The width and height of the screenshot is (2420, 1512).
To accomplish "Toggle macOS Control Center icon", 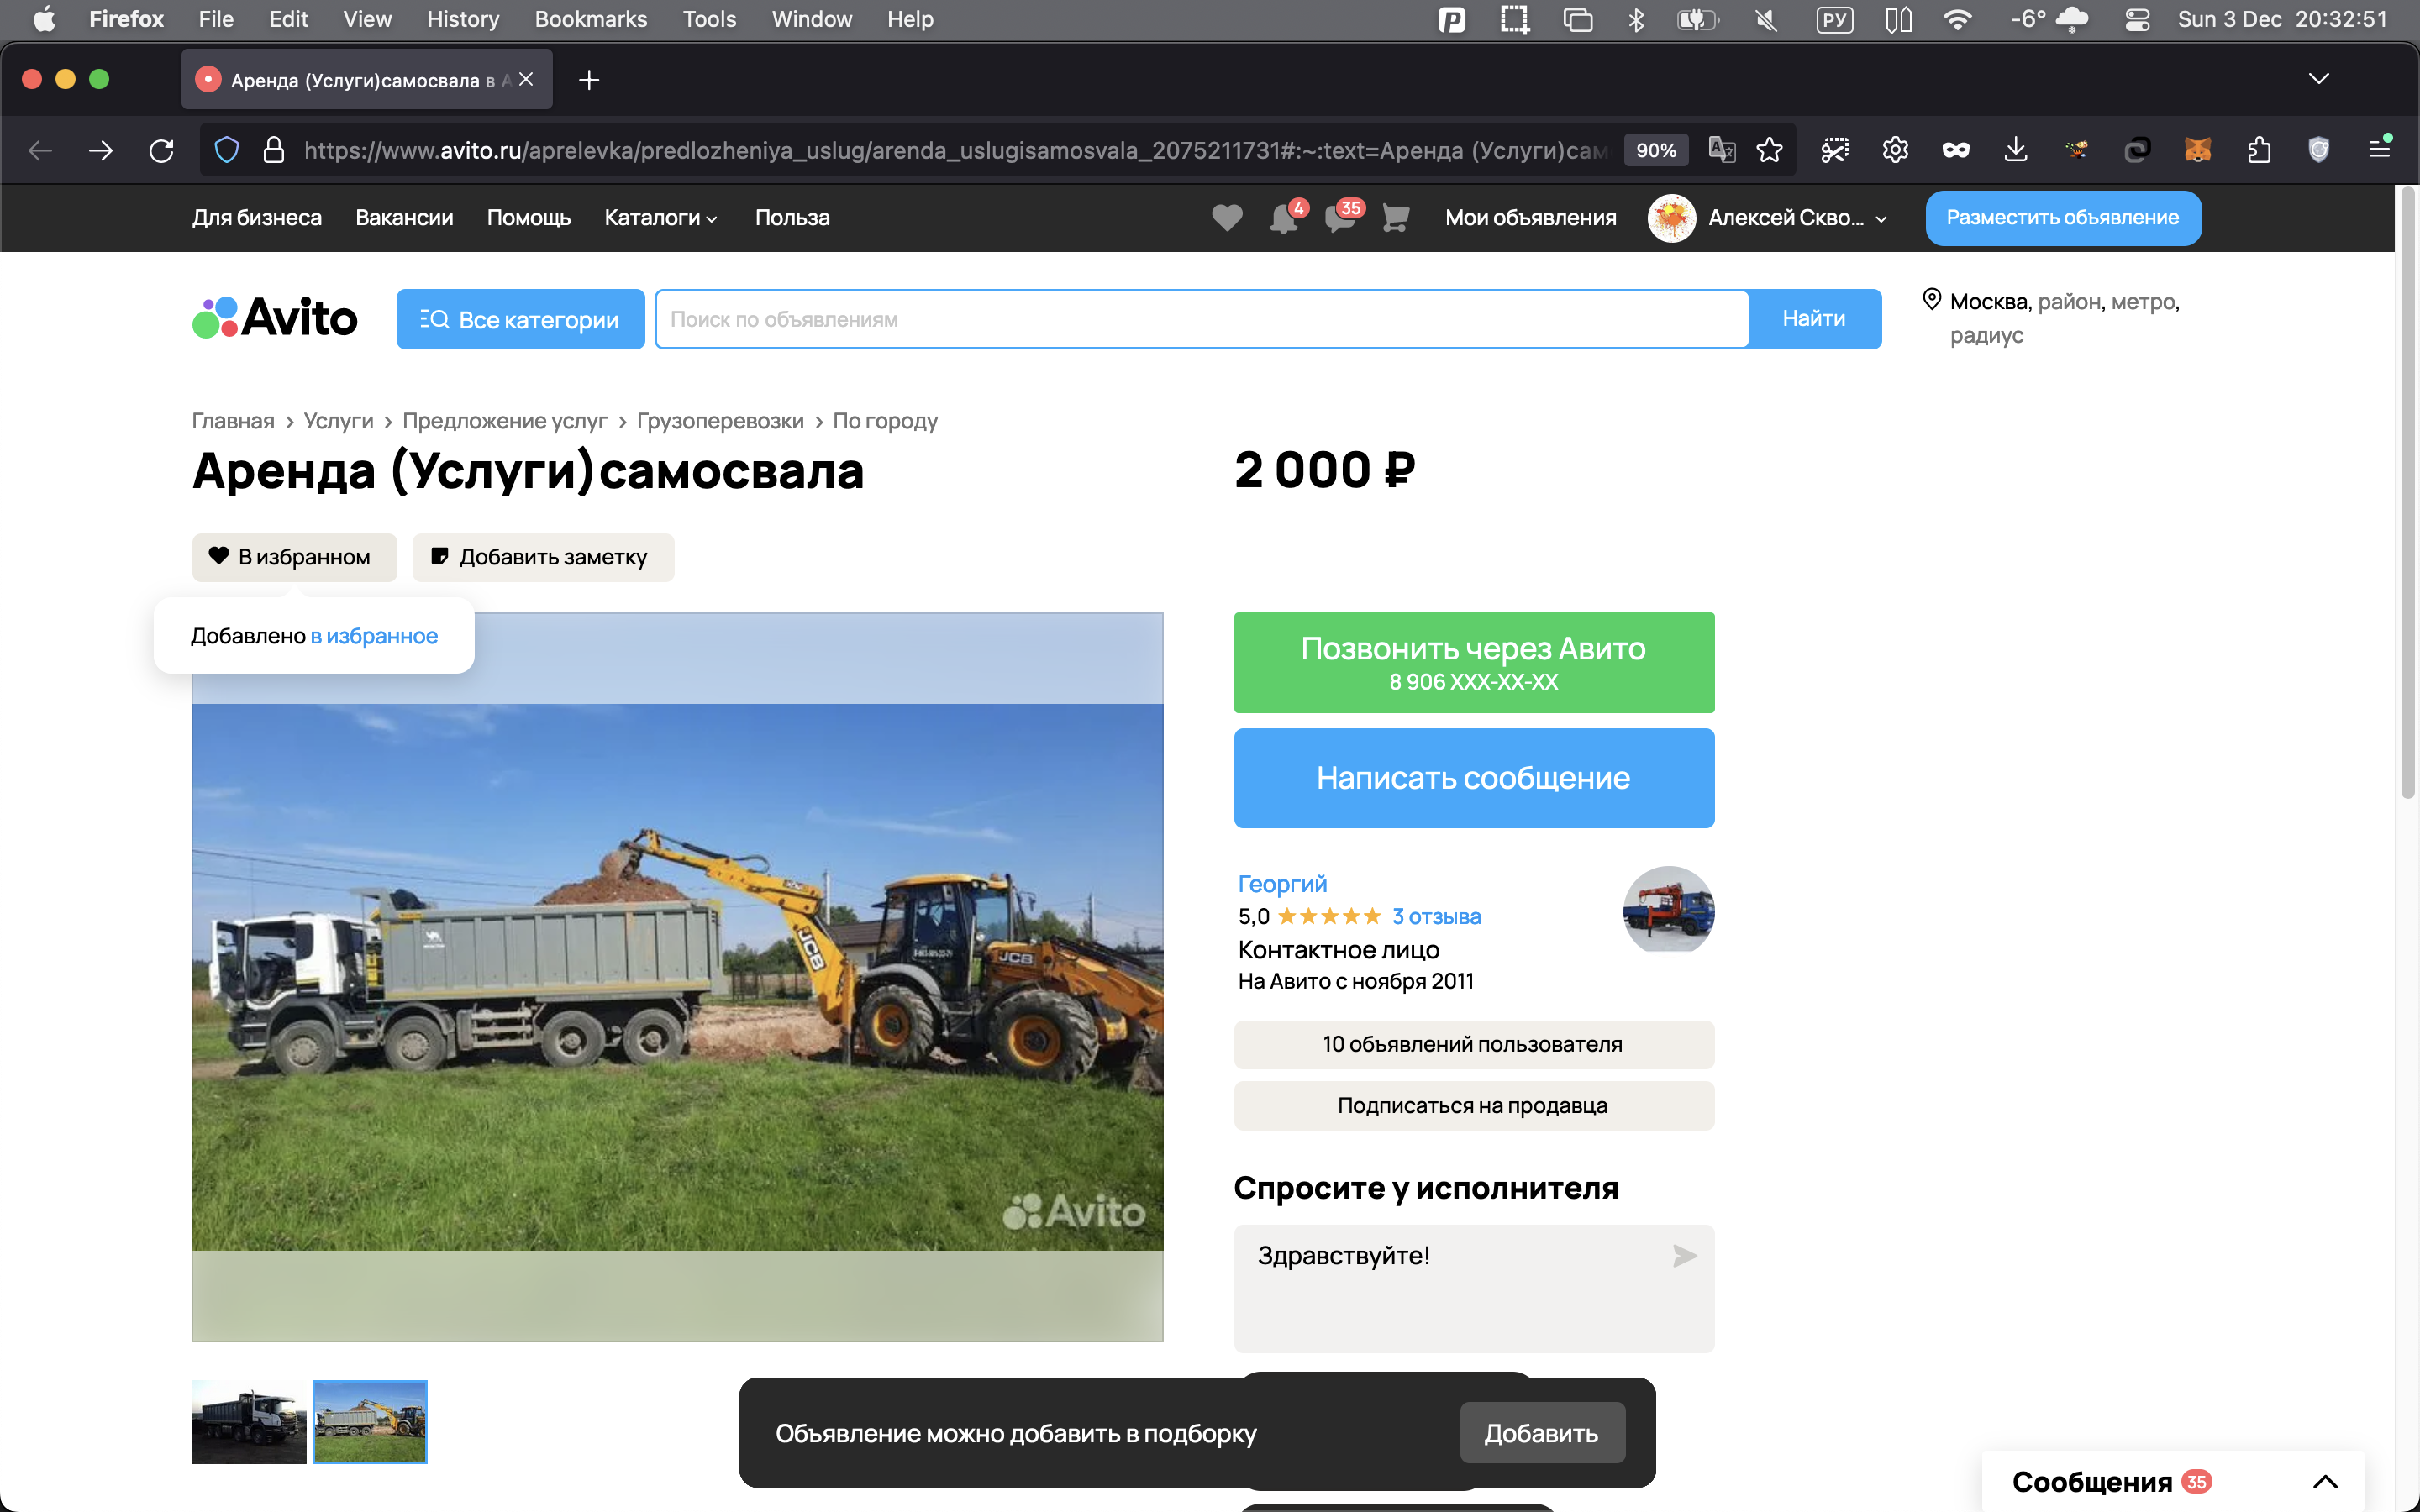I will (2137, 19).
